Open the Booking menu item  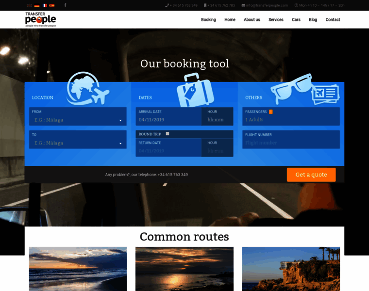pyautogui.click(x=208, y=19)
